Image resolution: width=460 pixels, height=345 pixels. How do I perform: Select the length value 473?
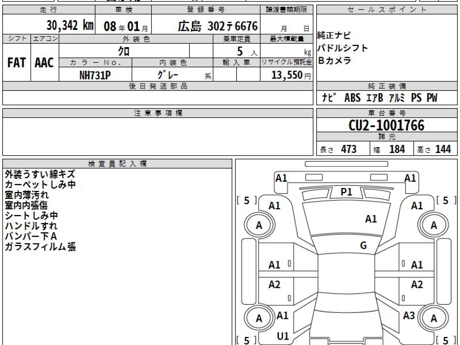click(x=349, y=149)
